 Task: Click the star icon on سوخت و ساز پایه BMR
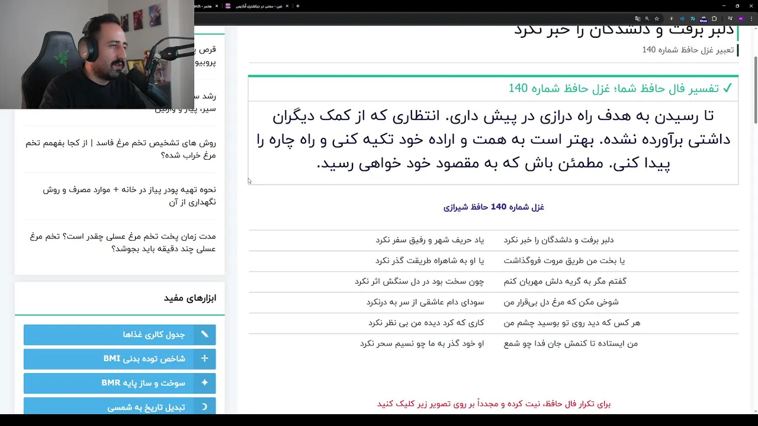(204, 383)
